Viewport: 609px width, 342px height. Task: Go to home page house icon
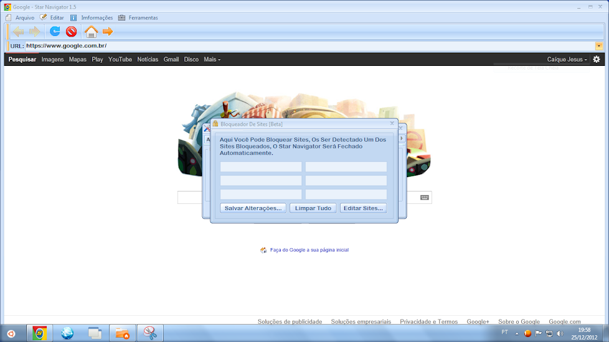click(x=92, y=32)
